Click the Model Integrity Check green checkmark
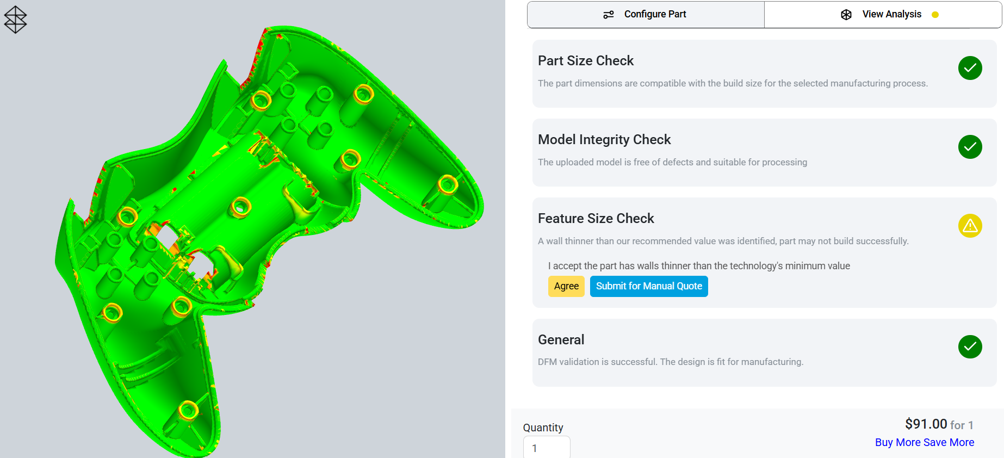This screenshot has height=458, width=1004. click(970, 147)
